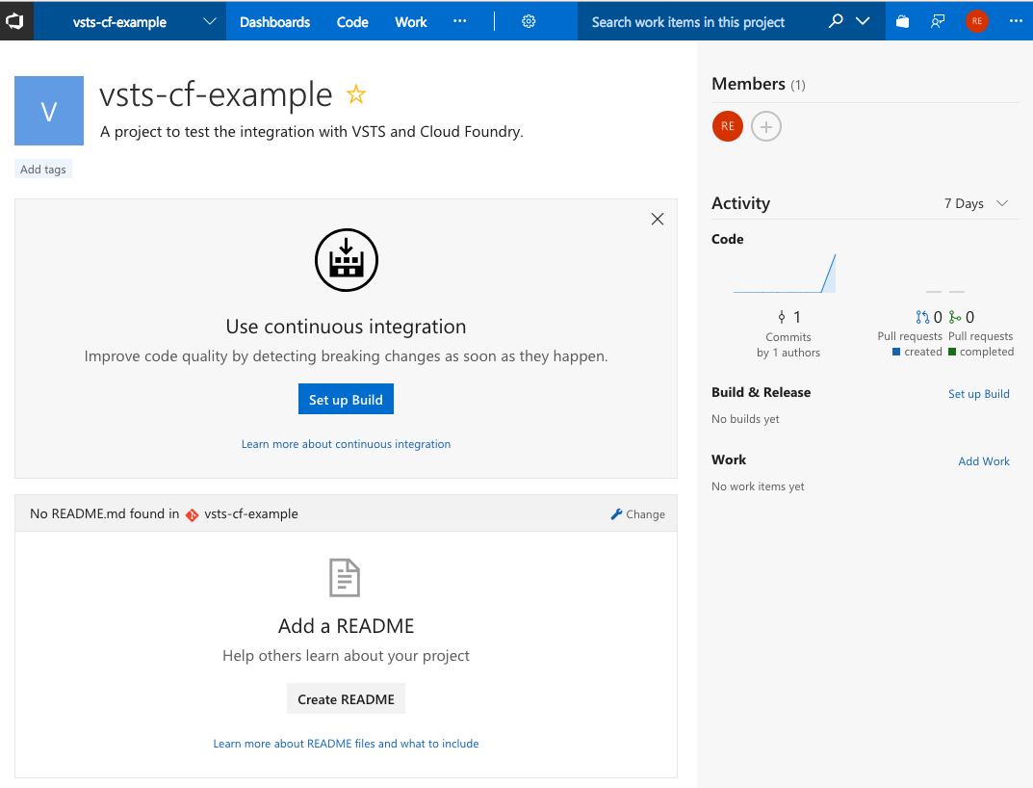Click the search magnifier icon
This screenshot has width=1033, height=788.
click(836, 21)
